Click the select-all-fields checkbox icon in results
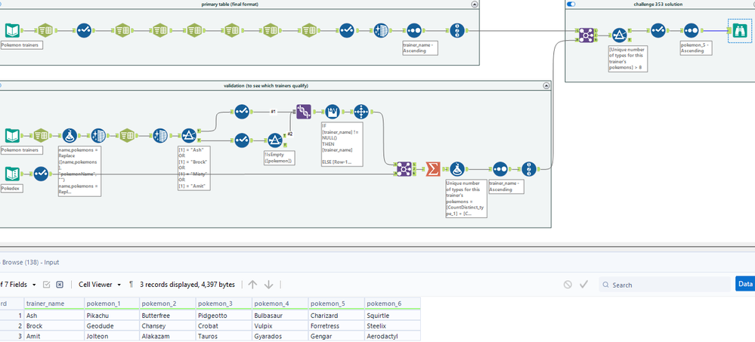This screenshot has width=755, height=342. [x=47, y=285]
